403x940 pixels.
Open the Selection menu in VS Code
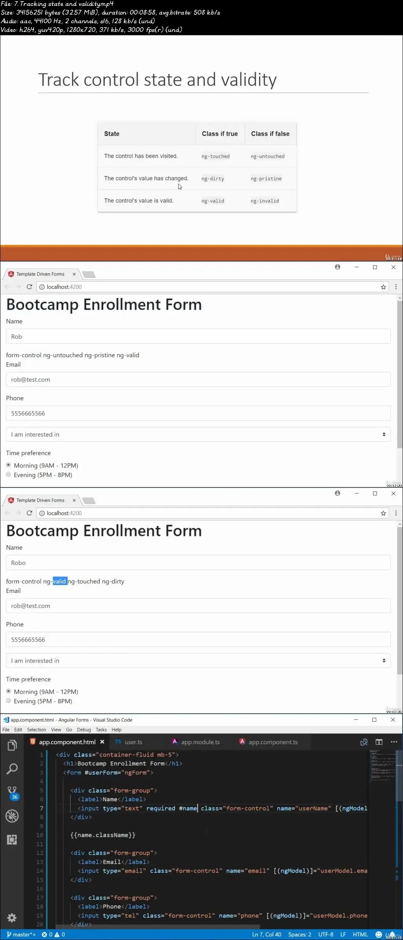37,730
